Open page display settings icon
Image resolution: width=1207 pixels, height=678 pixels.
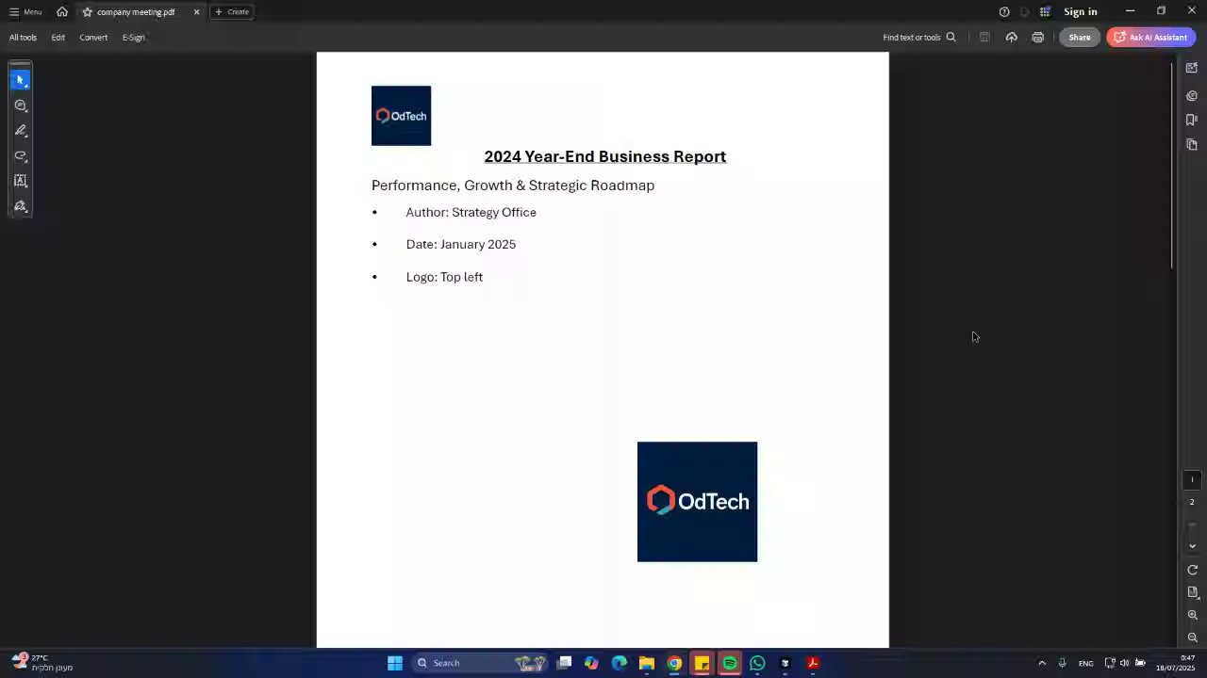[1192, 592]
